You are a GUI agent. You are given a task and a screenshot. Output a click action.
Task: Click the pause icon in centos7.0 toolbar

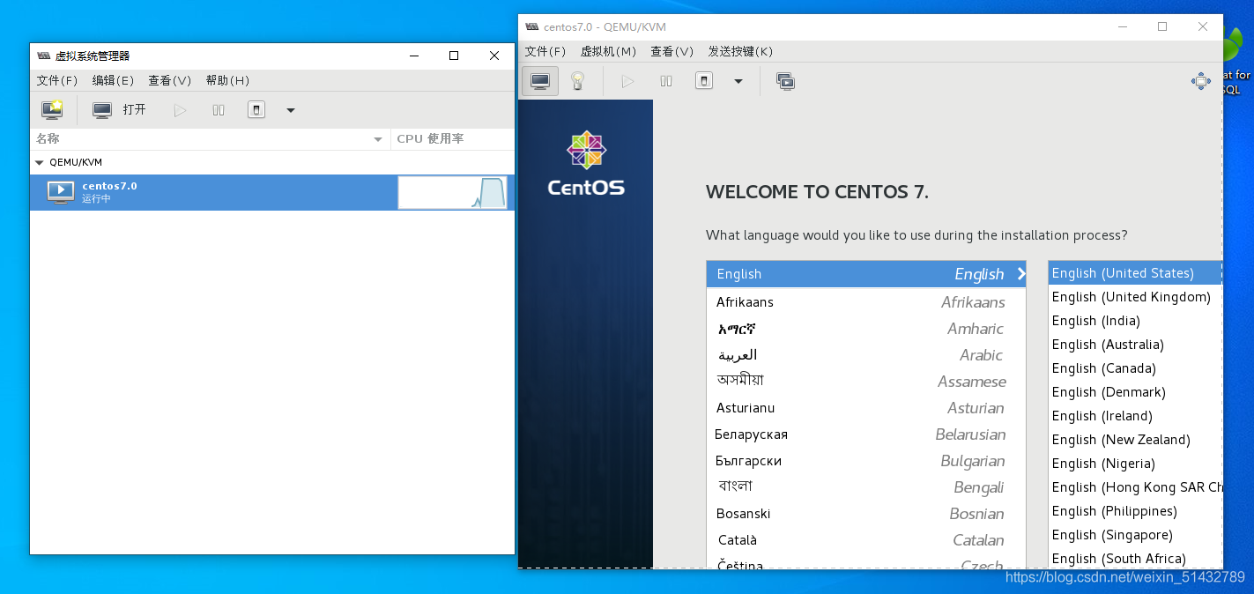pyautogui.click(x=666, y=81)
